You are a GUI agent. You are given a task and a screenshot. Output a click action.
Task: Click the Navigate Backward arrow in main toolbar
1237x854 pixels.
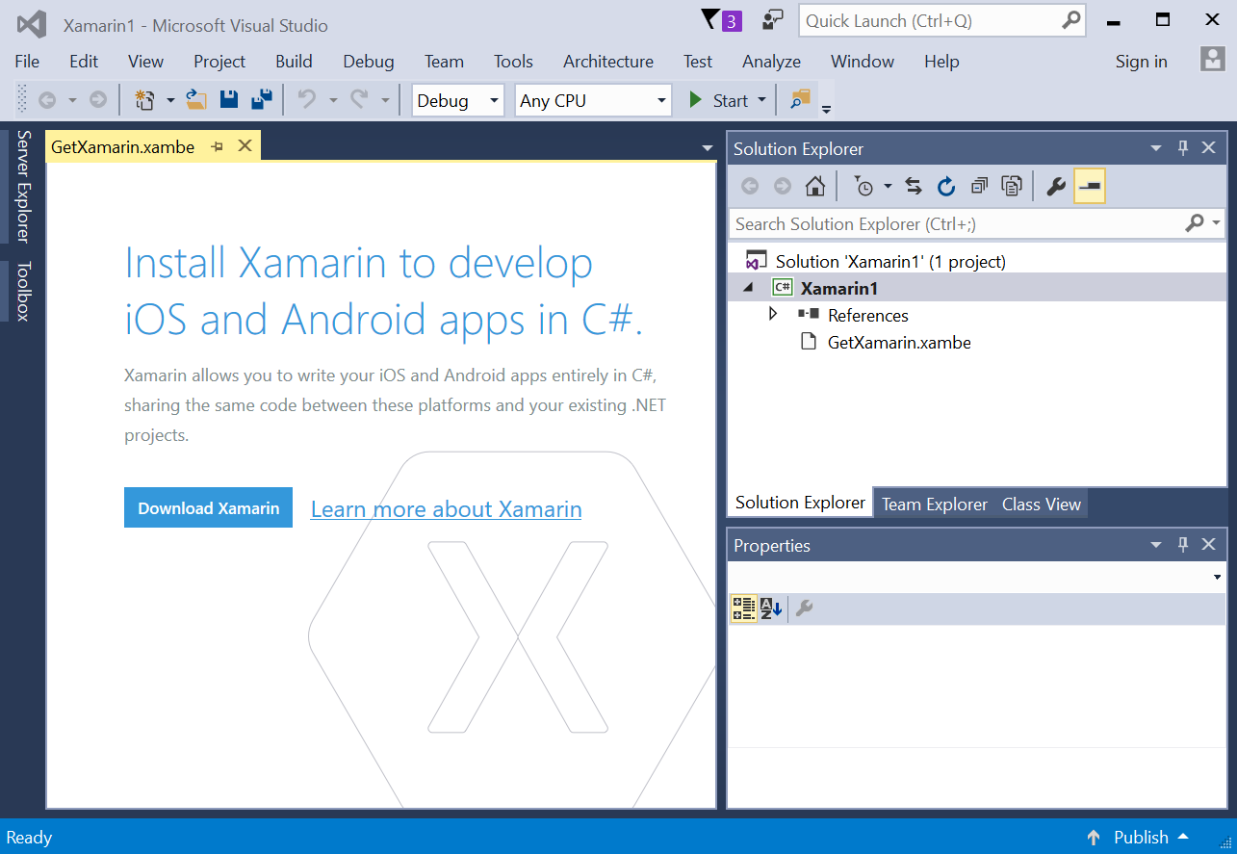46,100
